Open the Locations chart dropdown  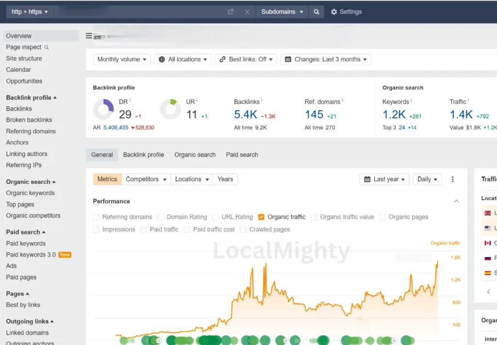pos(192,180)
